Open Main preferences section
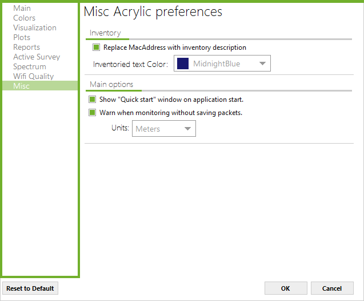 tap(22, 9)
